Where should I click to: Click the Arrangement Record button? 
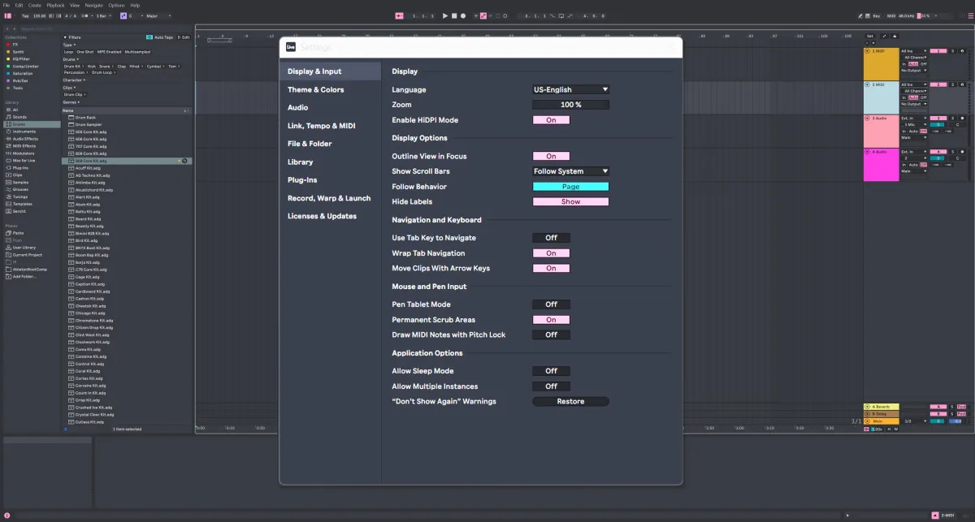(x=463, y=15)
